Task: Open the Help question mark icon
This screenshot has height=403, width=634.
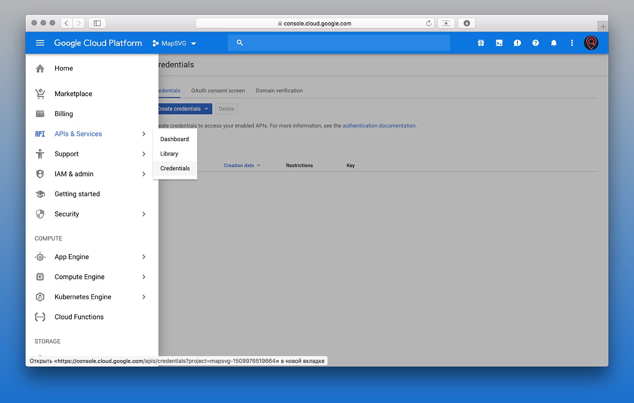Action: 535,43
